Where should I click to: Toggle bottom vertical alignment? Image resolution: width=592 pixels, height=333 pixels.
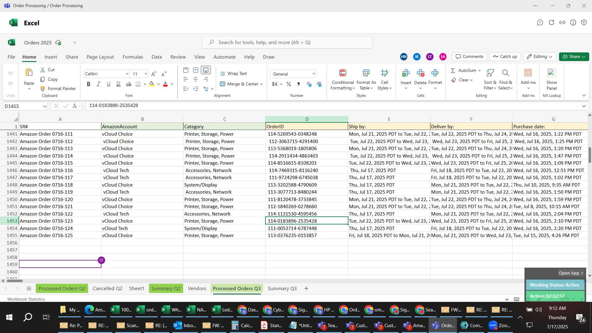[206, 70]
